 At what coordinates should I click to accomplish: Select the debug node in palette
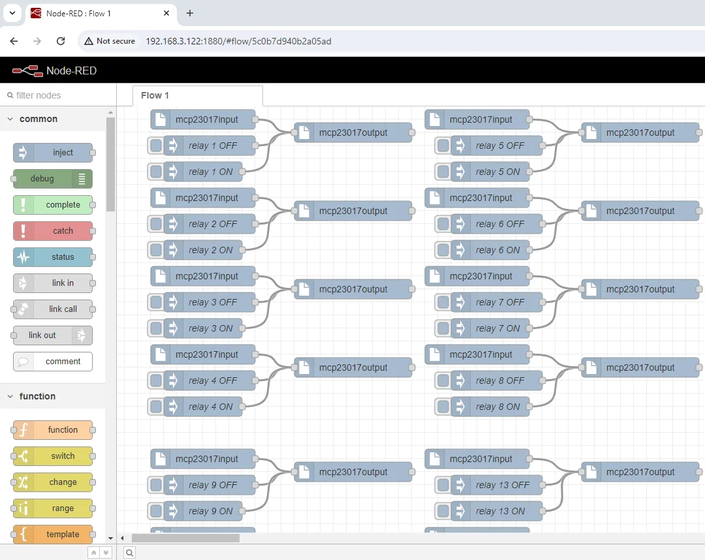[x=52, y=179]
